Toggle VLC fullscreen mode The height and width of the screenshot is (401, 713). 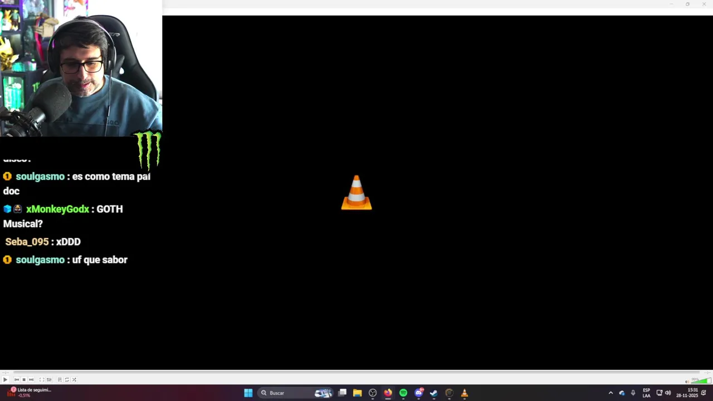click(42, 379)
